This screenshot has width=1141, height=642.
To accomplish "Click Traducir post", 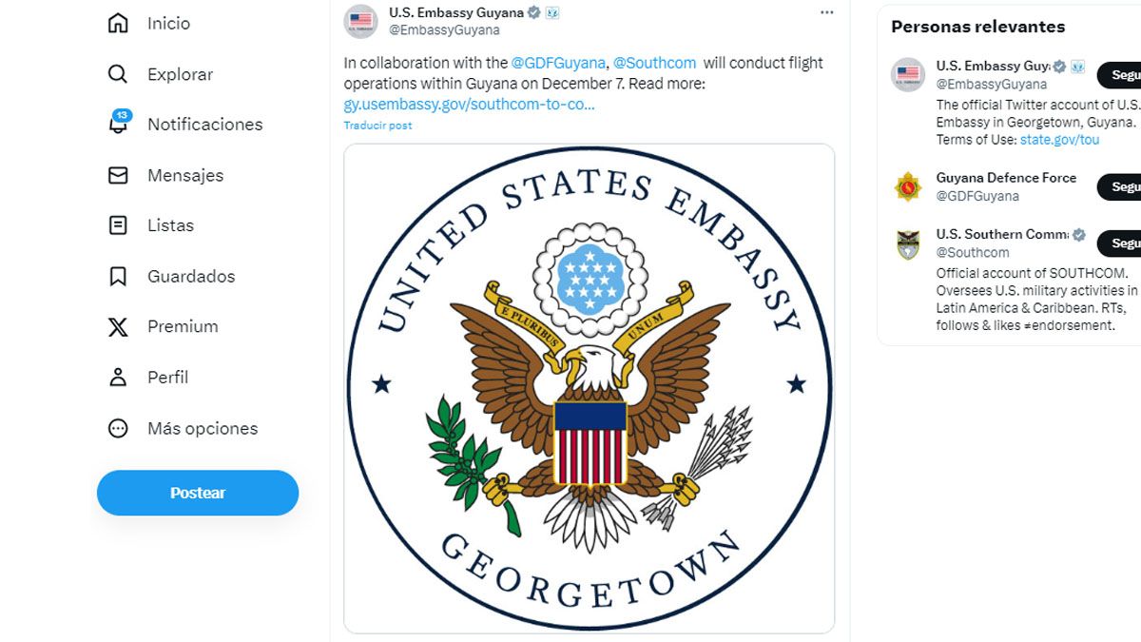I will pyautogui.click(x=377, y=126).
